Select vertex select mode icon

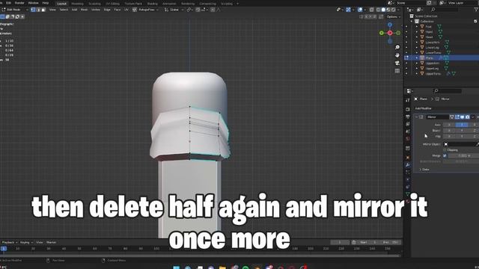click(33, 10)
